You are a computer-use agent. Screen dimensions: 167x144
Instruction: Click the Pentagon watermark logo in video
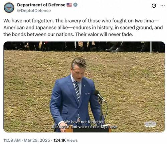[150, 125]
